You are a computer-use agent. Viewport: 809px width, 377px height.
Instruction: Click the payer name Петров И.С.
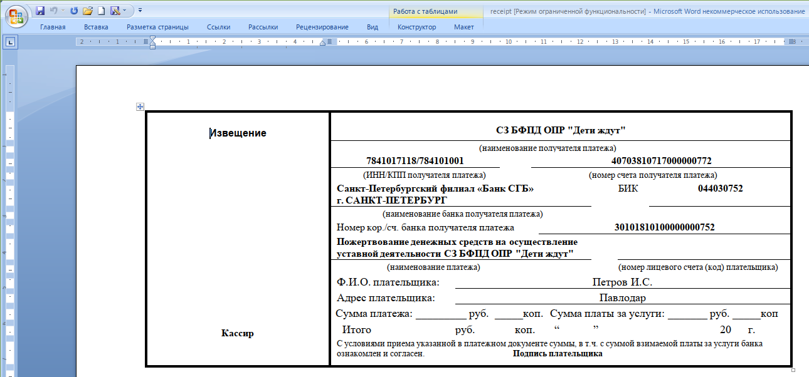coord(622,282)
